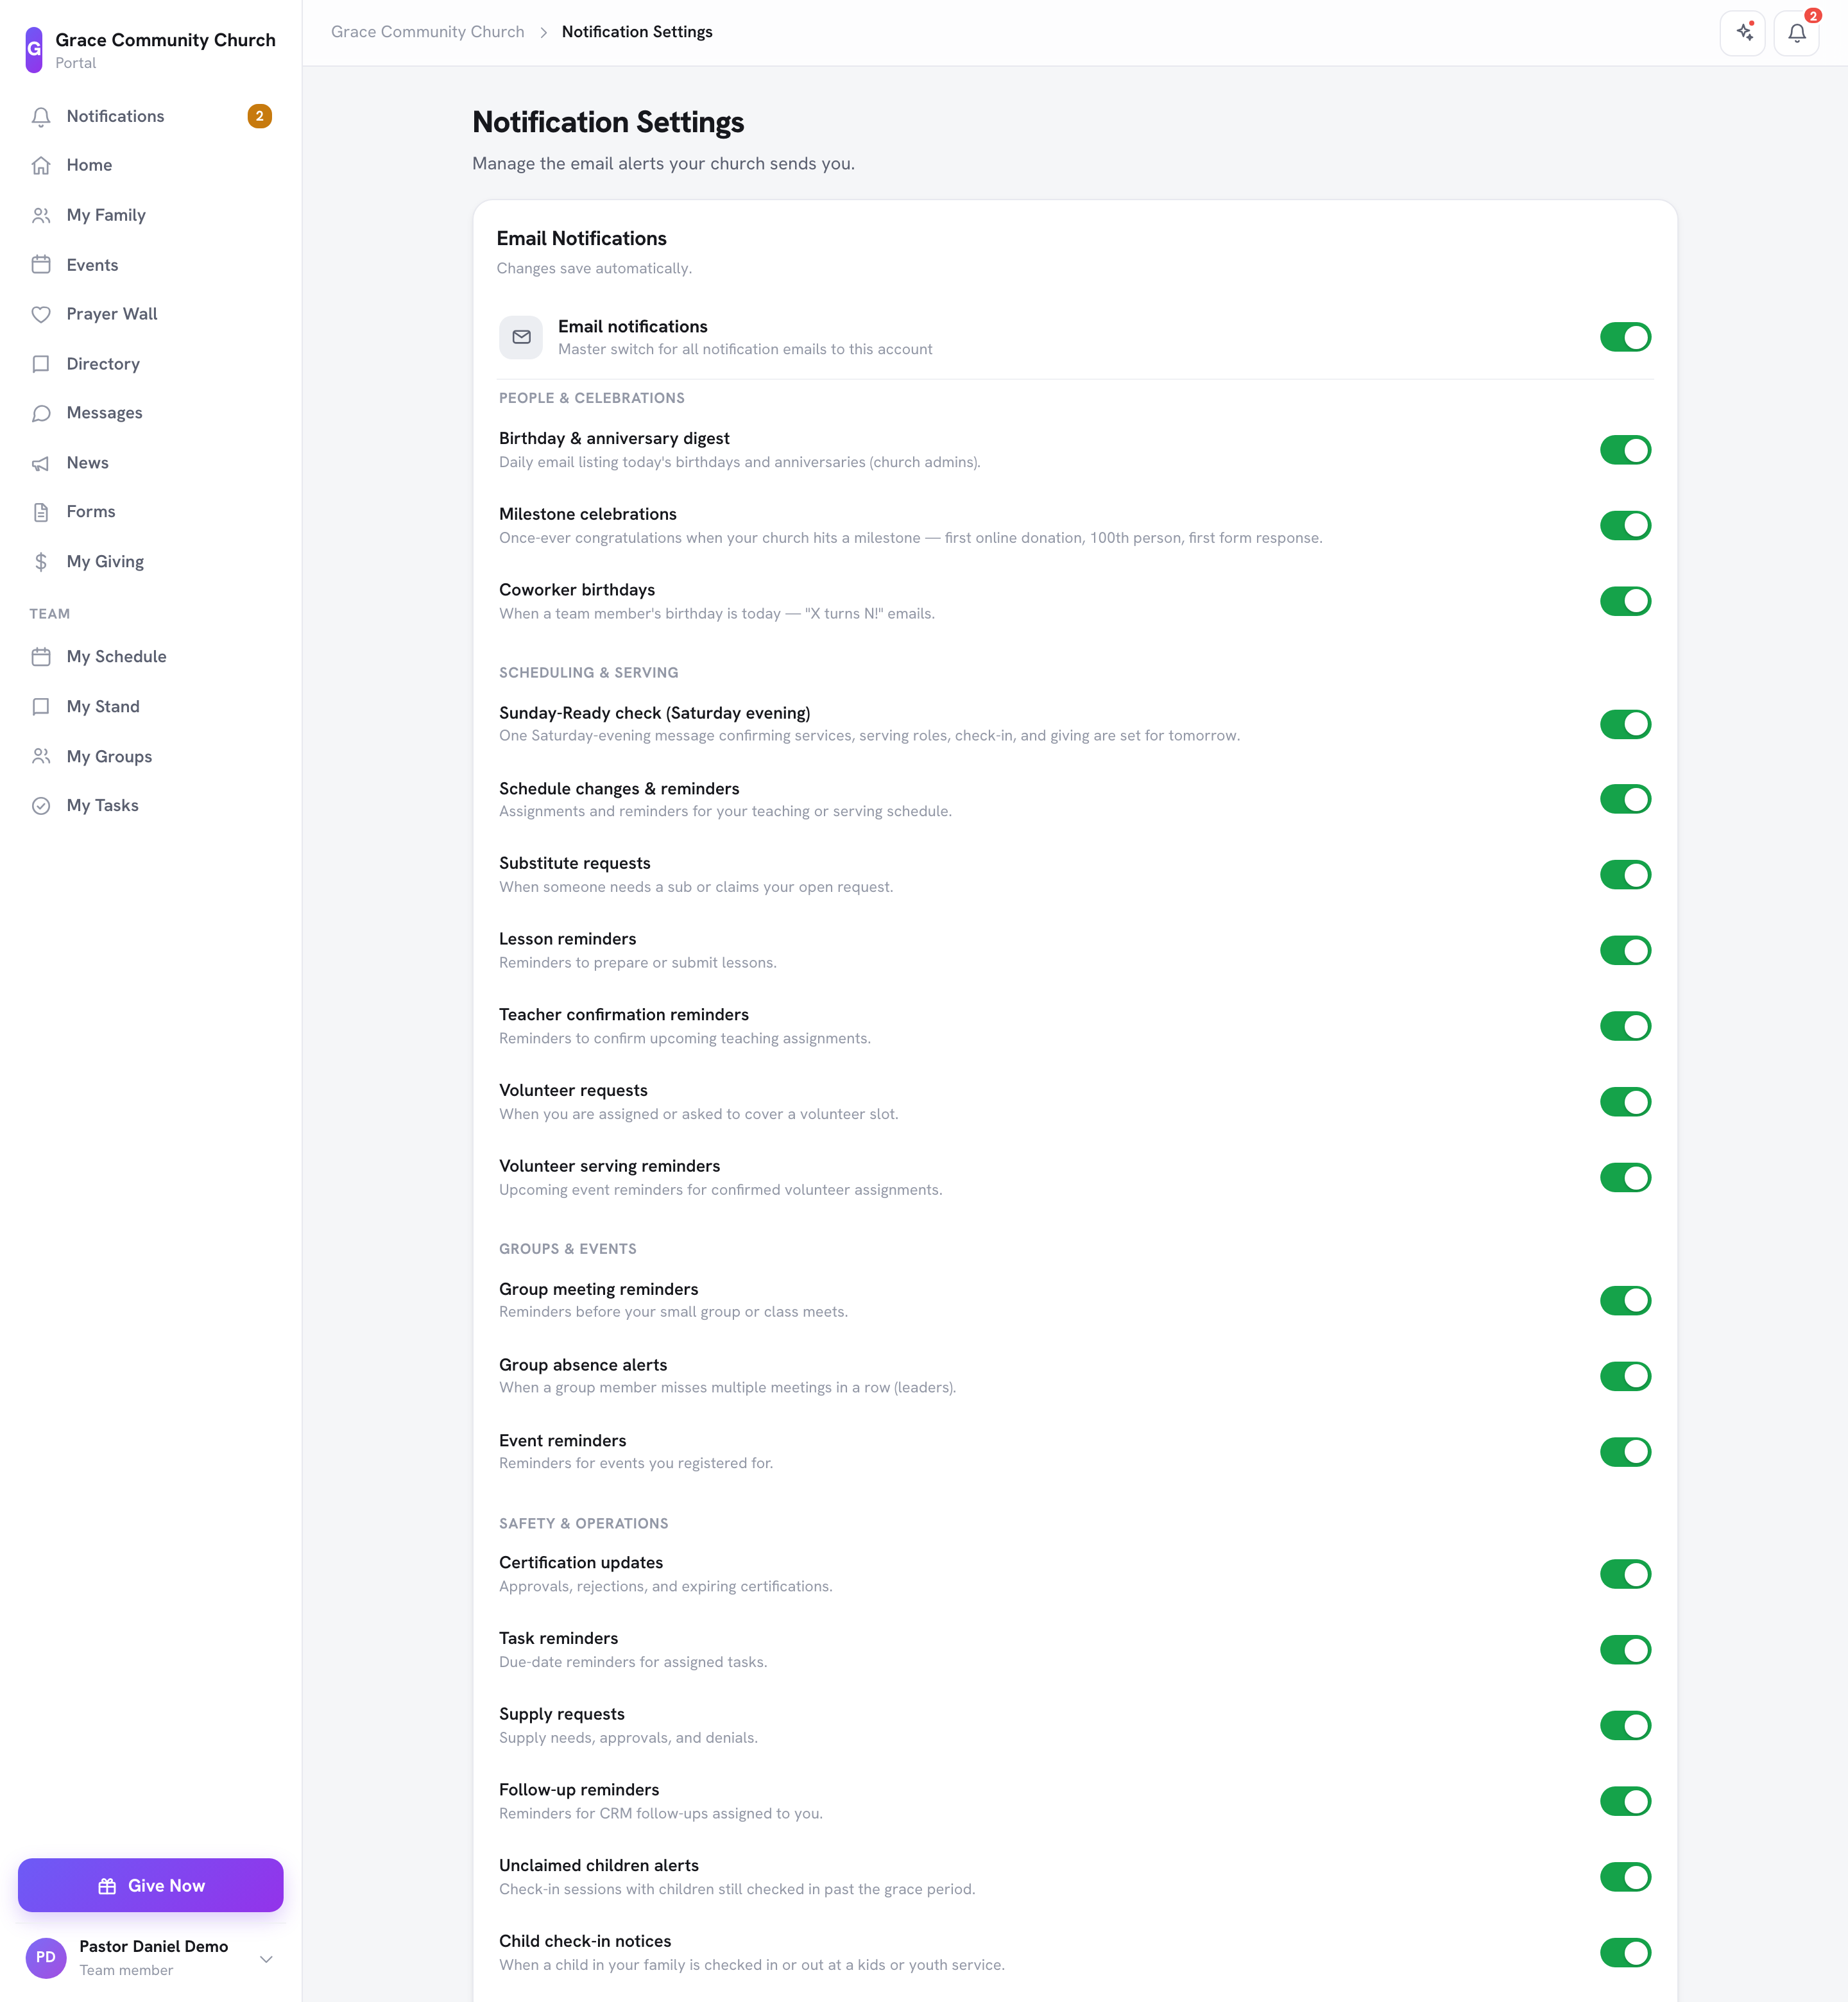Toggle Substitute requests notifications
The image size is (1848, 2002).
point(1625,875)
